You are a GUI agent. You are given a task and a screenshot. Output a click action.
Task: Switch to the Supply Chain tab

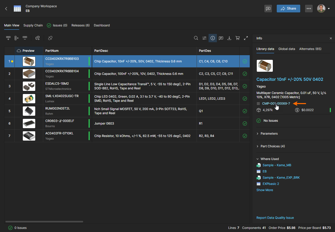(33, 25)
